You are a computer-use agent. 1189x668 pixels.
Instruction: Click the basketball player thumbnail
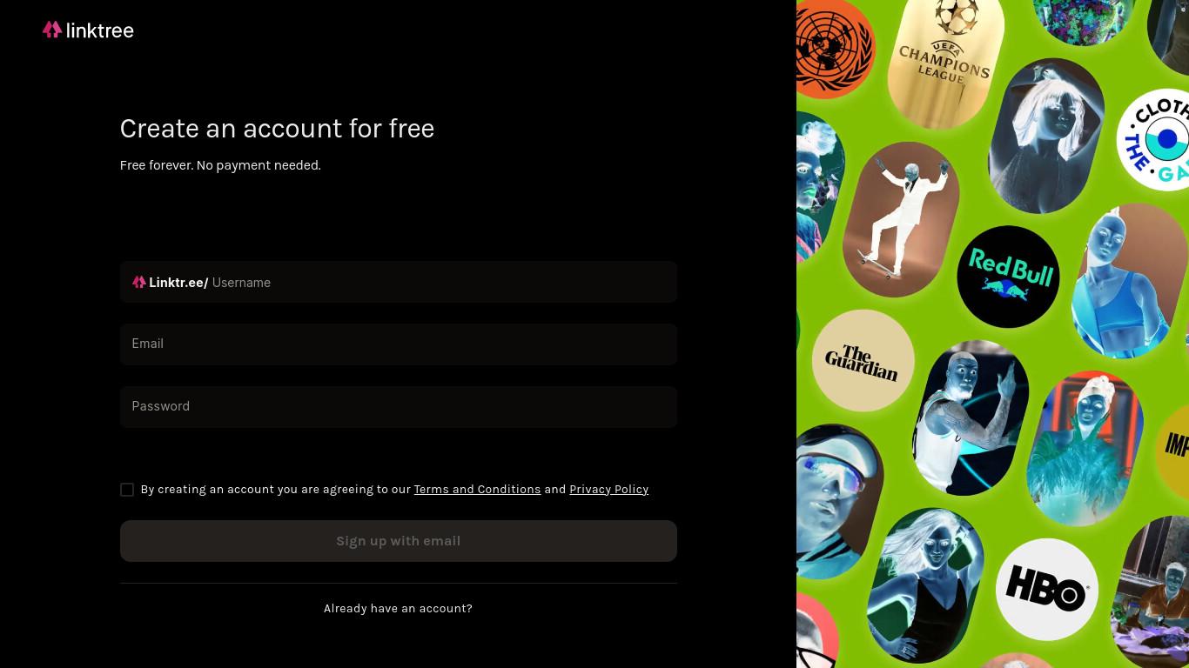(971, 417)
